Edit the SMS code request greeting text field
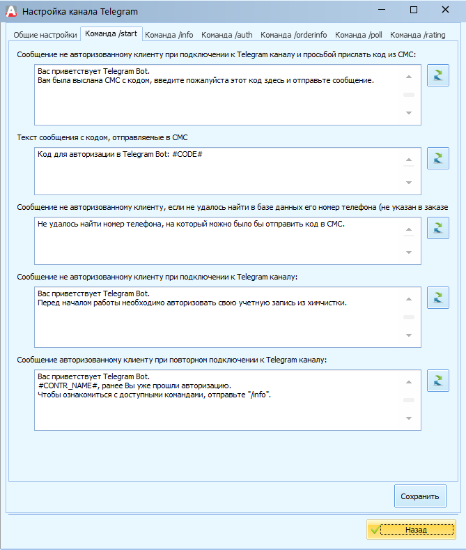This screenshot has height=550, width=466. click(x=227, y=95)
